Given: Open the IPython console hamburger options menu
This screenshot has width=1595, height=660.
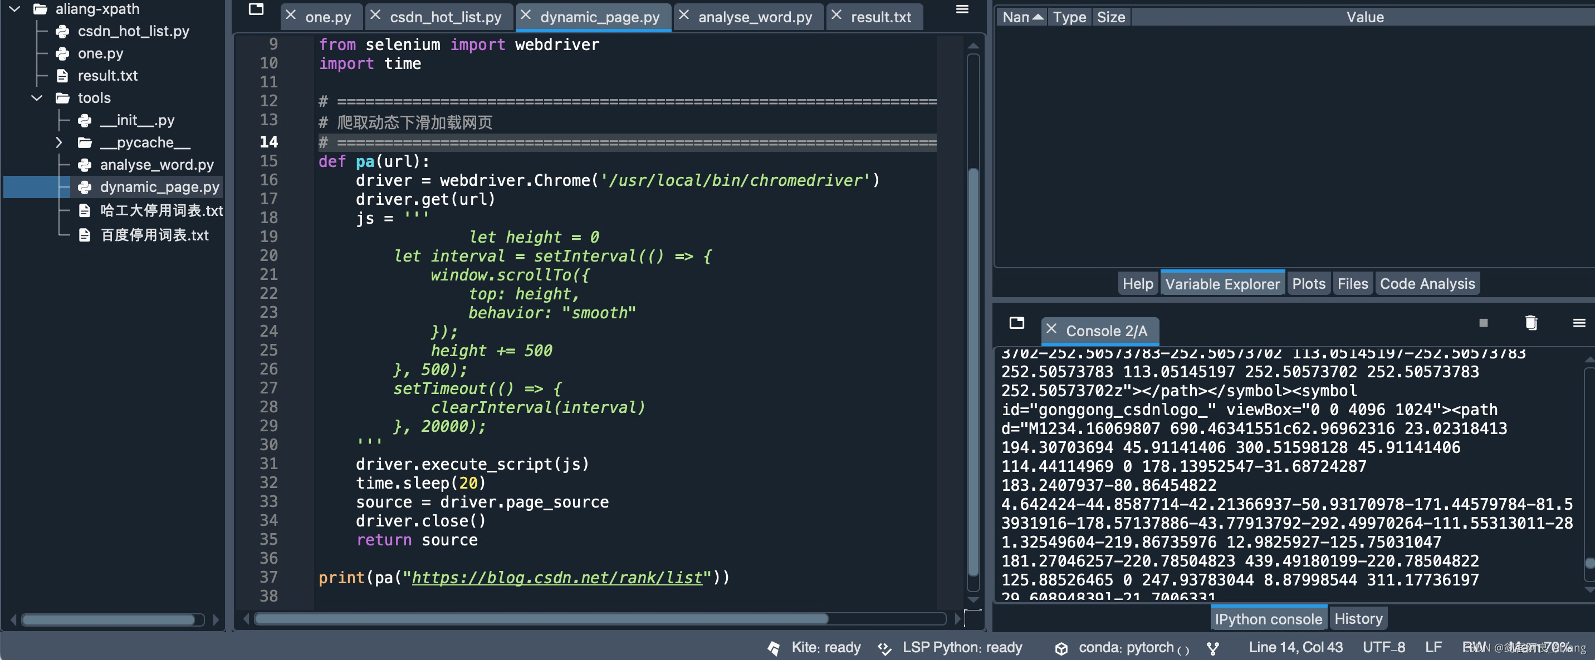Looking at the screenshot, I should [x=1578, y=323].
